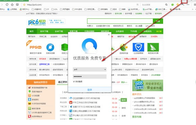Open the green Pac-Man game box icon
The width and height of the screenshot is (196, 125).
124,47
